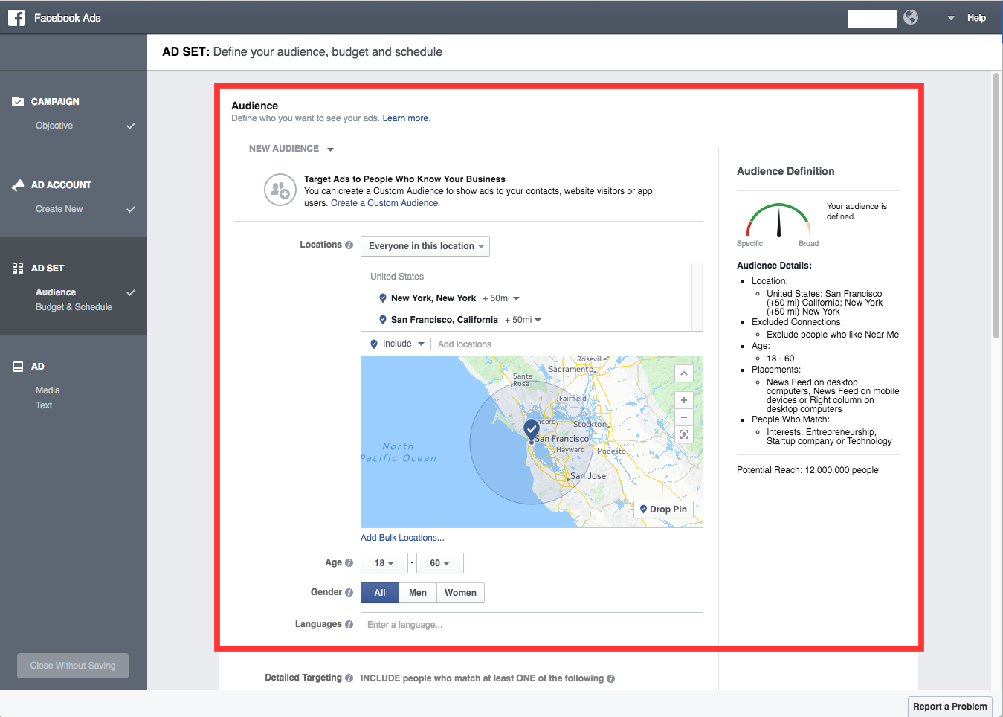The width and height of the screenshot is (1003, 717).
Task: Click the San Francisco location pin icon
Action: (383, 320)
